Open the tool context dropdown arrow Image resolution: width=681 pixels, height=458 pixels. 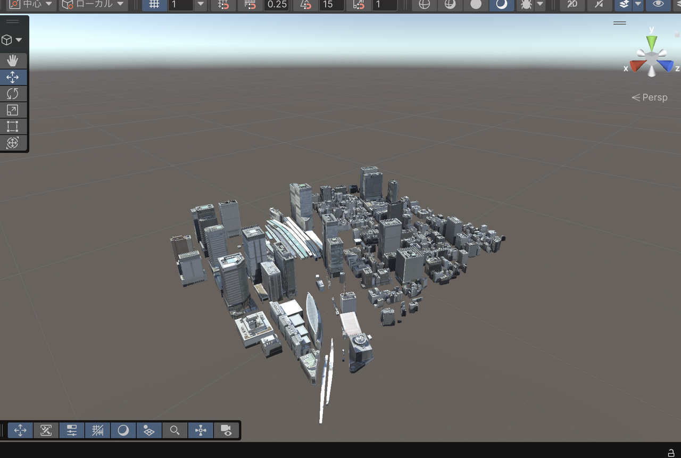[x=19, y=40]
